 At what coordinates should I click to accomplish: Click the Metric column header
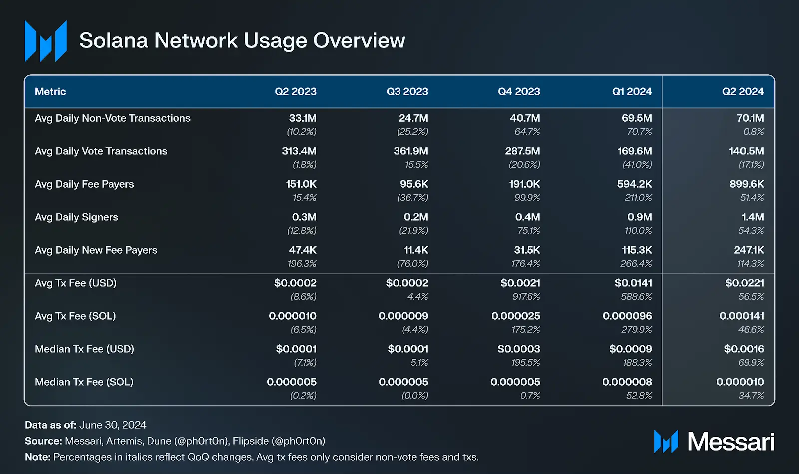[50, 92]
